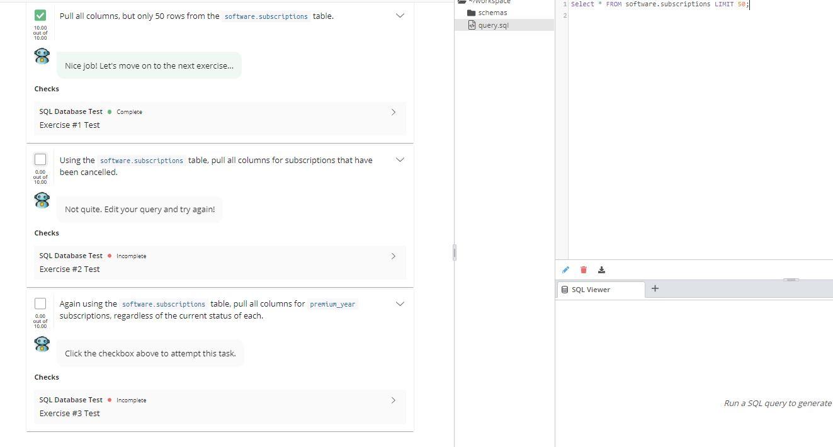Screen dimensions: 833x447
Task: Uncheck the completed Exercise #1 checkbox
Action: pos(40,15)
